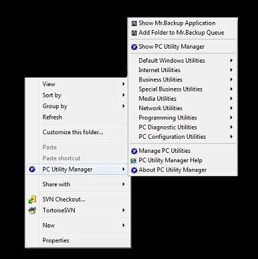Open Programming Utilities entry
258x259 pixels.
[x=183, y=117]
